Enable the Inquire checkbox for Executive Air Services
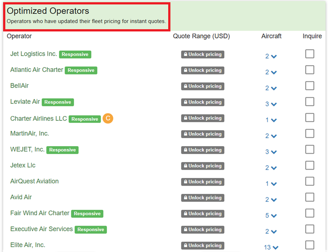Screen dimensions: 328x252 (x=310, y=229)
